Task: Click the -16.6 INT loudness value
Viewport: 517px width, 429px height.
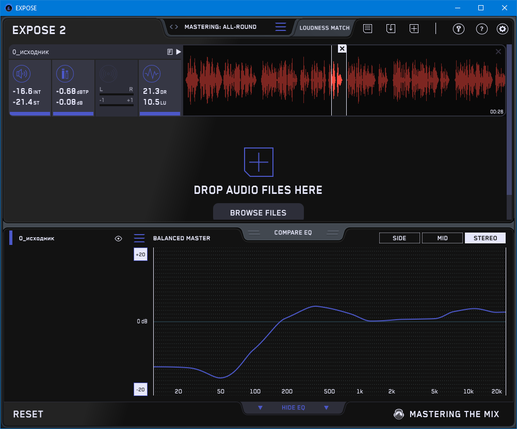Action: tap(27, 91)
